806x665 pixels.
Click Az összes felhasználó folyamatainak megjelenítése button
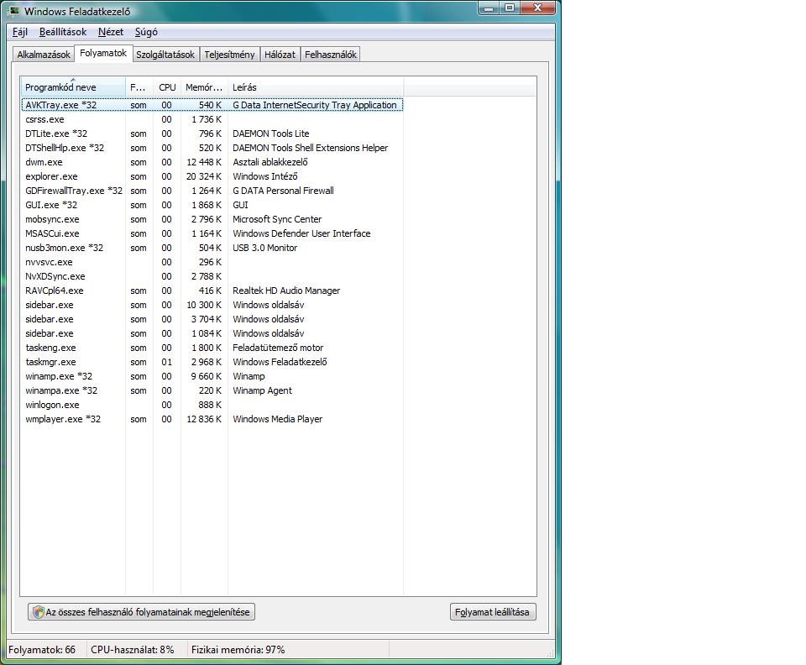141,612
